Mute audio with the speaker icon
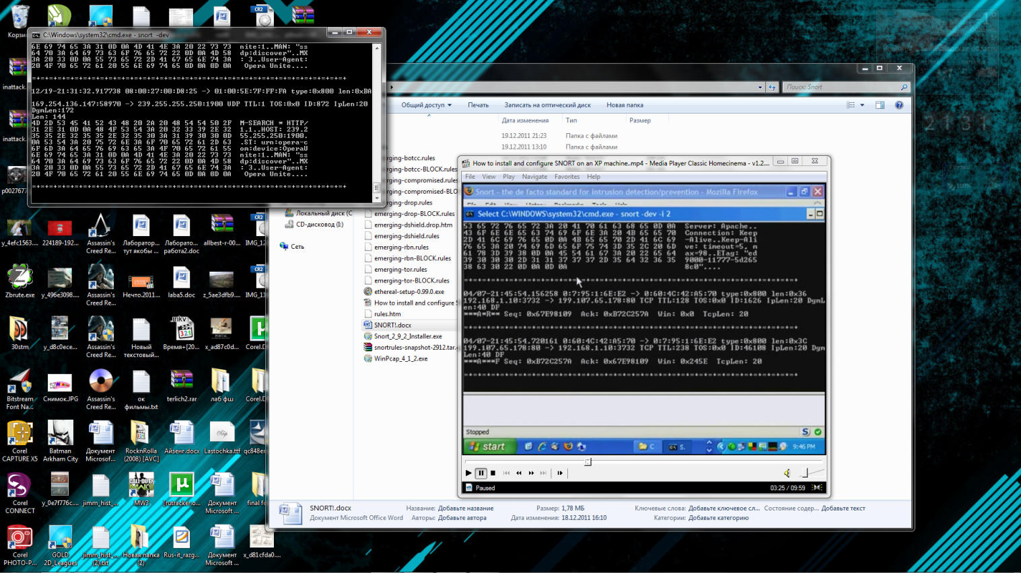 click(787, 473)
